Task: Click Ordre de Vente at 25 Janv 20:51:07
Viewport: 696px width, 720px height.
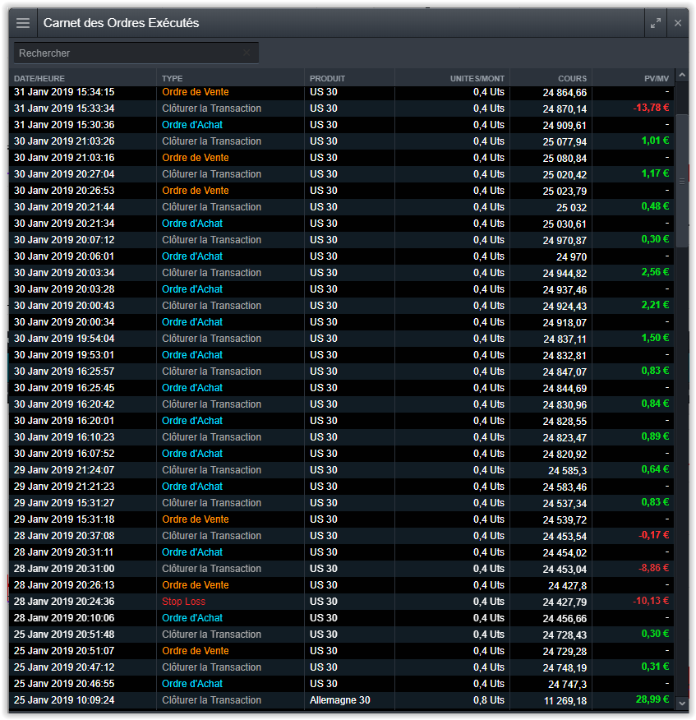Action: [x=195, y=651]
